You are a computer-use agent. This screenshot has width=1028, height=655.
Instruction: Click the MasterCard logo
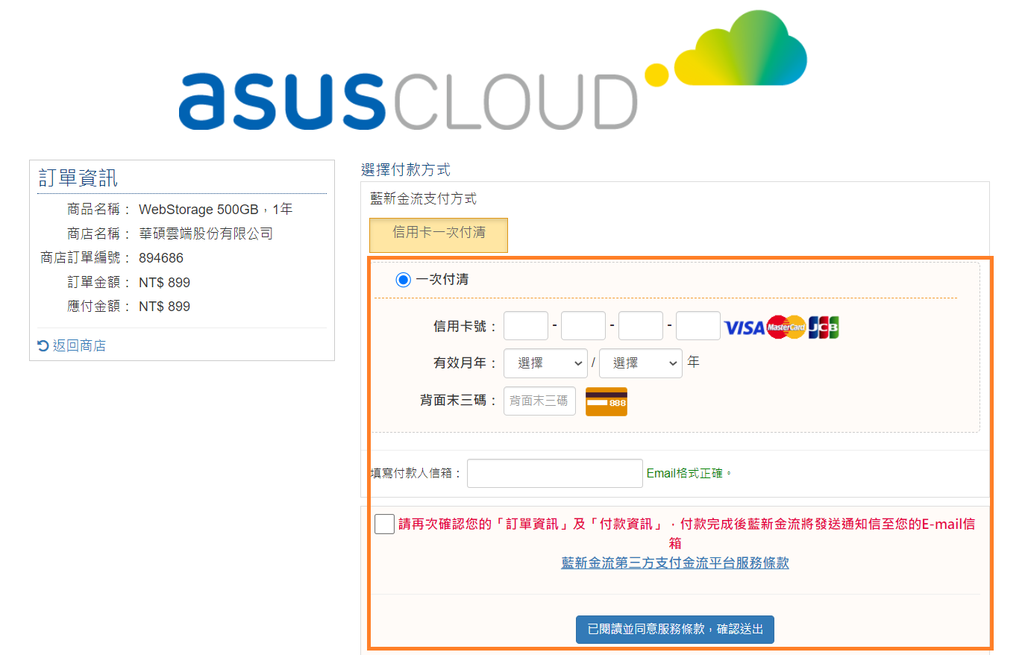point(786,327)
